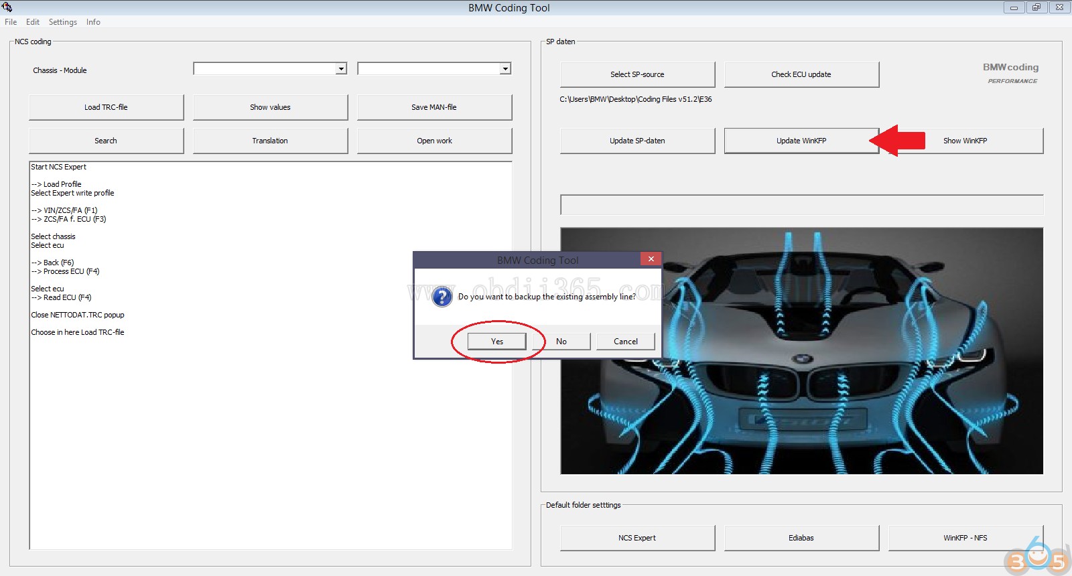Select 'Choose in here Load TRC-file' line

(78, 332)
